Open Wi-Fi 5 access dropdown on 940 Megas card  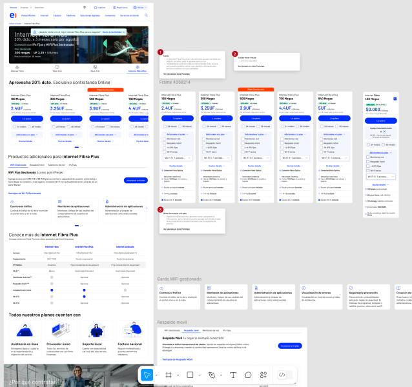335,158
